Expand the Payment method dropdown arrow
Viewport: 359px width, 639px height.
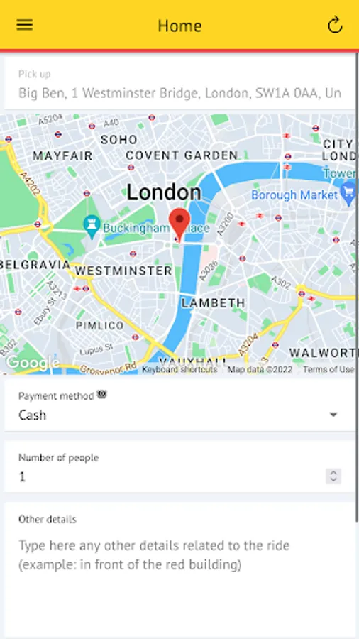(333, 415)
